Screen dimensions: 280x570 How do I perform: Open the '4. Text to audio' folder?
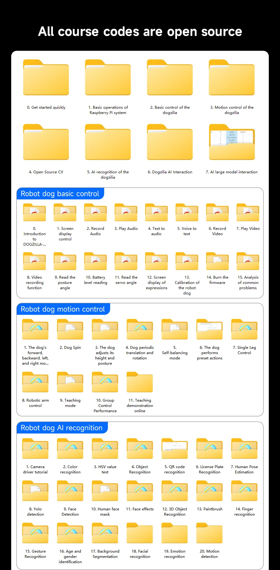click(156, 212)
